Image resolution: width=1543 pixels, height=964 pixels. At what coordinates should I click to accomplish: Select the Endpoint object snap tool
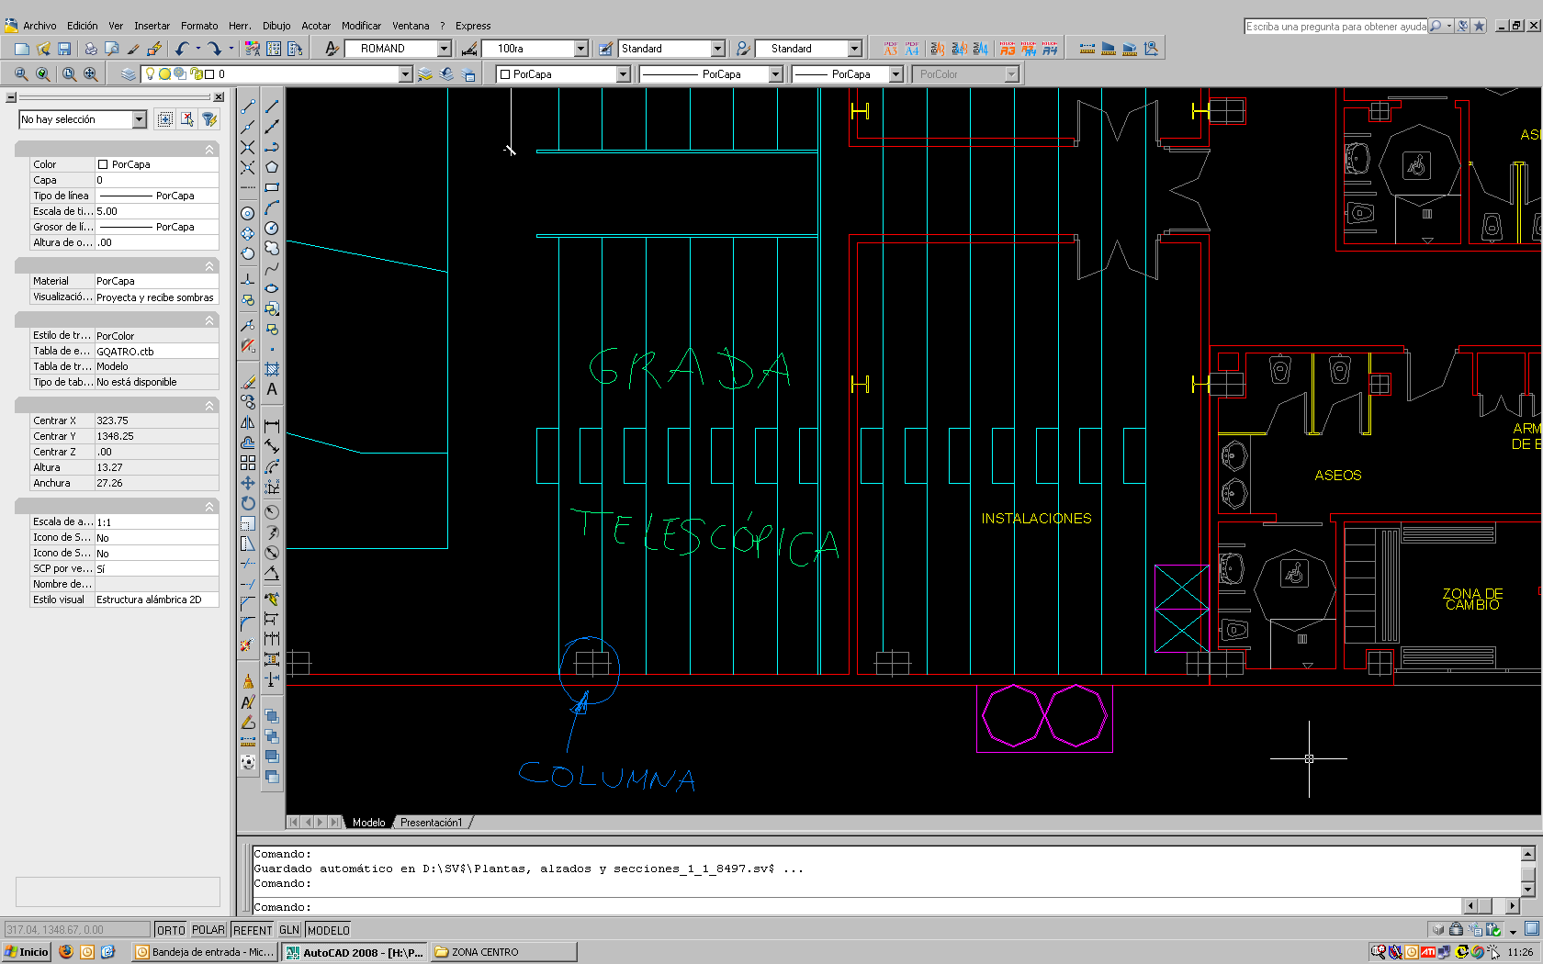coord(248,106)
